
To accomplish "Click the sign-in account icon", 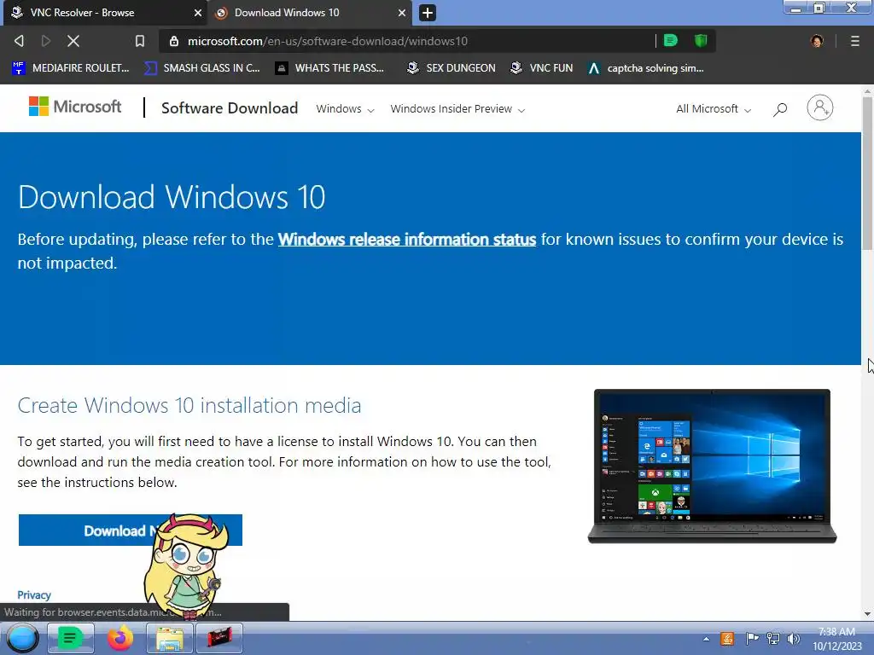I will tap(820, 107).
